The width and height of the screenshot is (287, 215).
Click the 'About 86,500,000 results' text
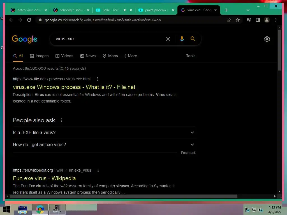49,68
